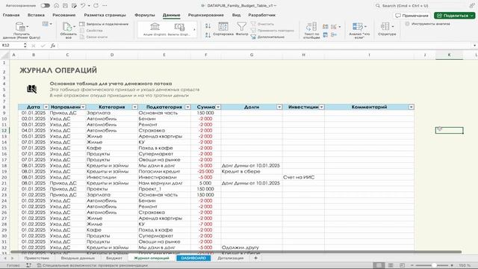The image size is (478, 269).
Task: Click Инструменты анализа
Action: 428,24
